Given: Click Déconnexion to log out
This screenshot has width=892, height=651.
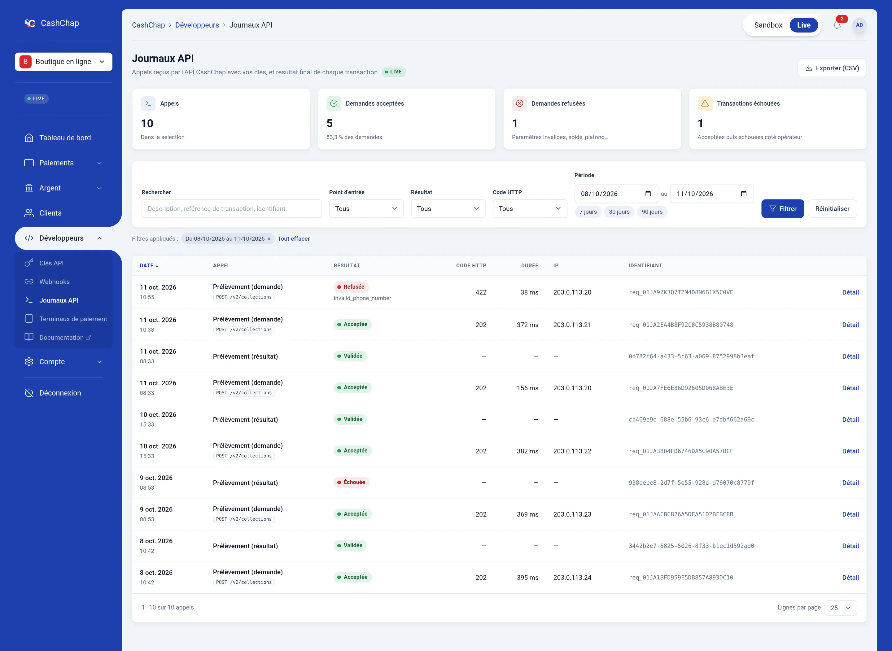Looking at the screenshot, I should [x=63, y=393].
